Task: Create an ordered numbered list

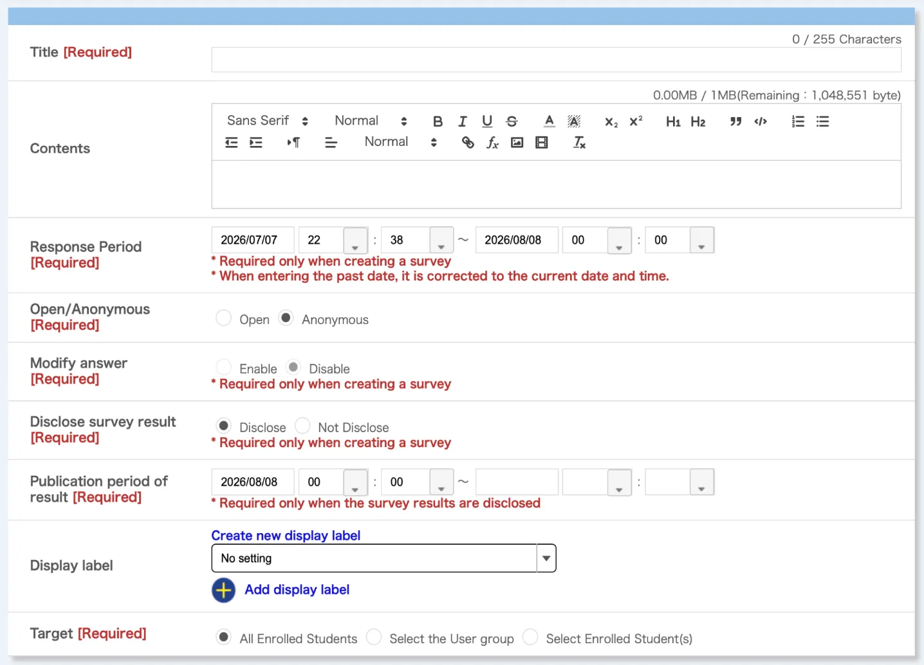Action: [798, 121]
